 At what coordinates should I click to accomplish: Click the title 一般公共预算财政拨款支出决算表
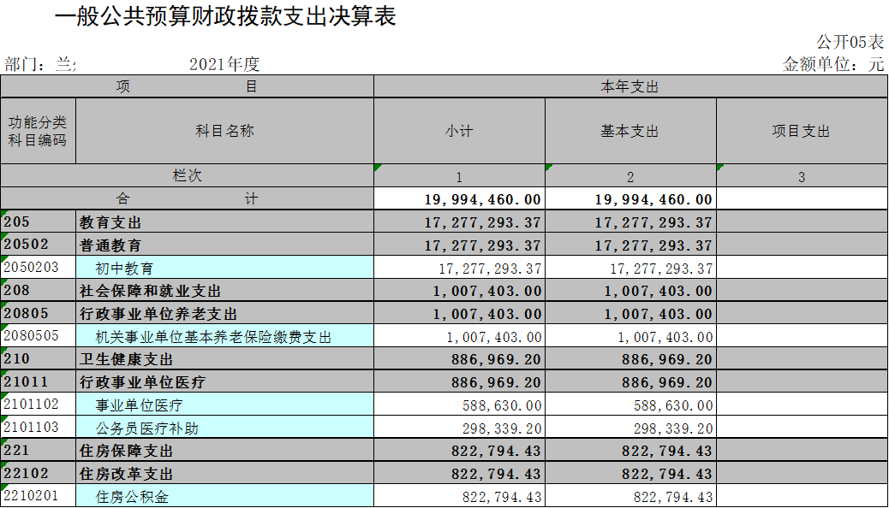(x=225, y=17)
